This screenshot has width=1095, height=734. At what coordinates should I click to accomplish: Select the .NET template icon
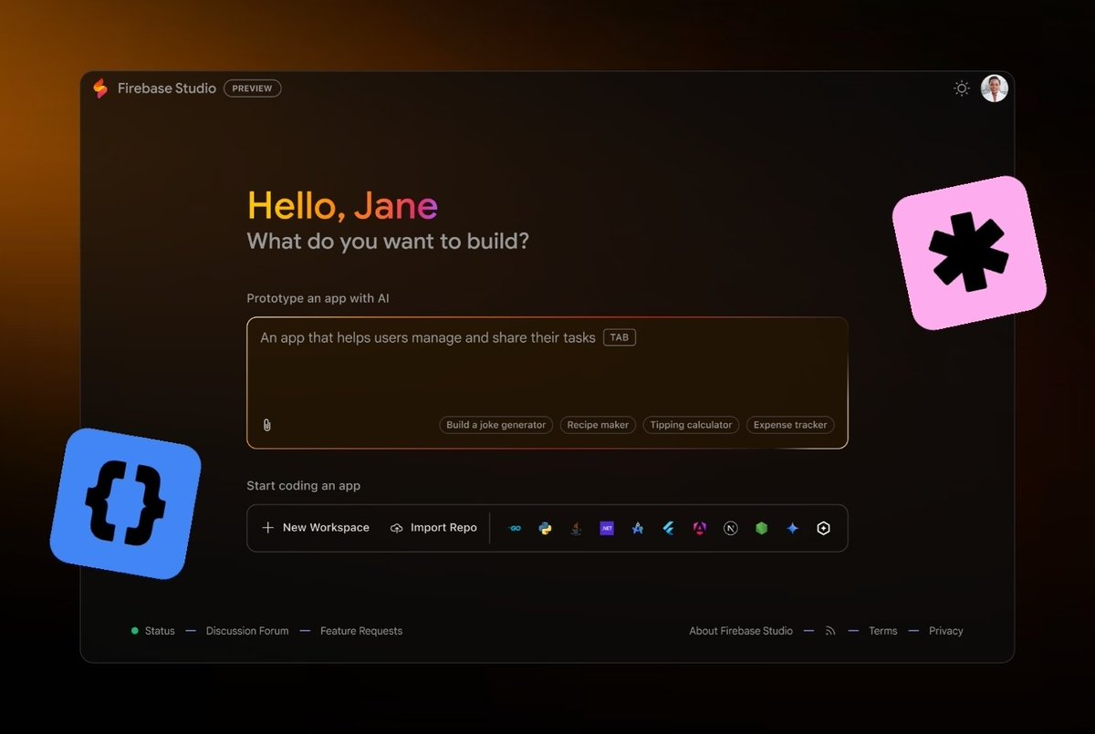point(607,528)
